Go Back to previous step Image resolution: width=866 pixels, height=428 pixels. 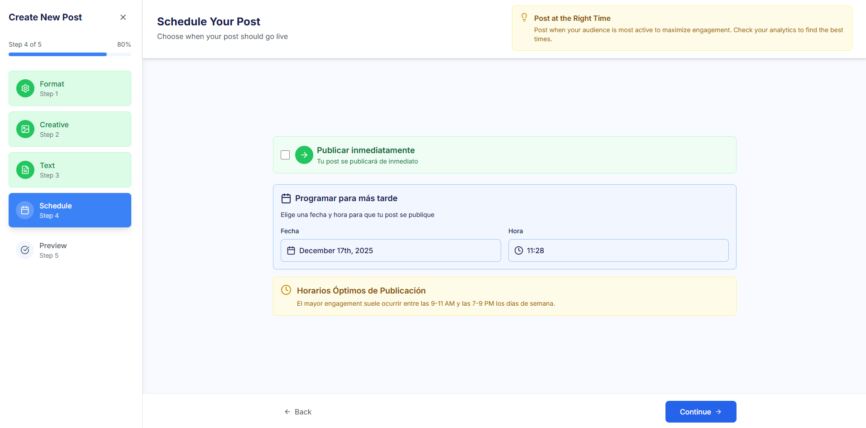[x=298, y=412]
